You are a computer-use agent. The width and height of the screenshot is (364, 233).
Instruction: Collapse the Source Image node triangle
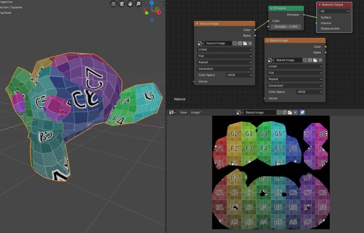click(x=197, y=24)
